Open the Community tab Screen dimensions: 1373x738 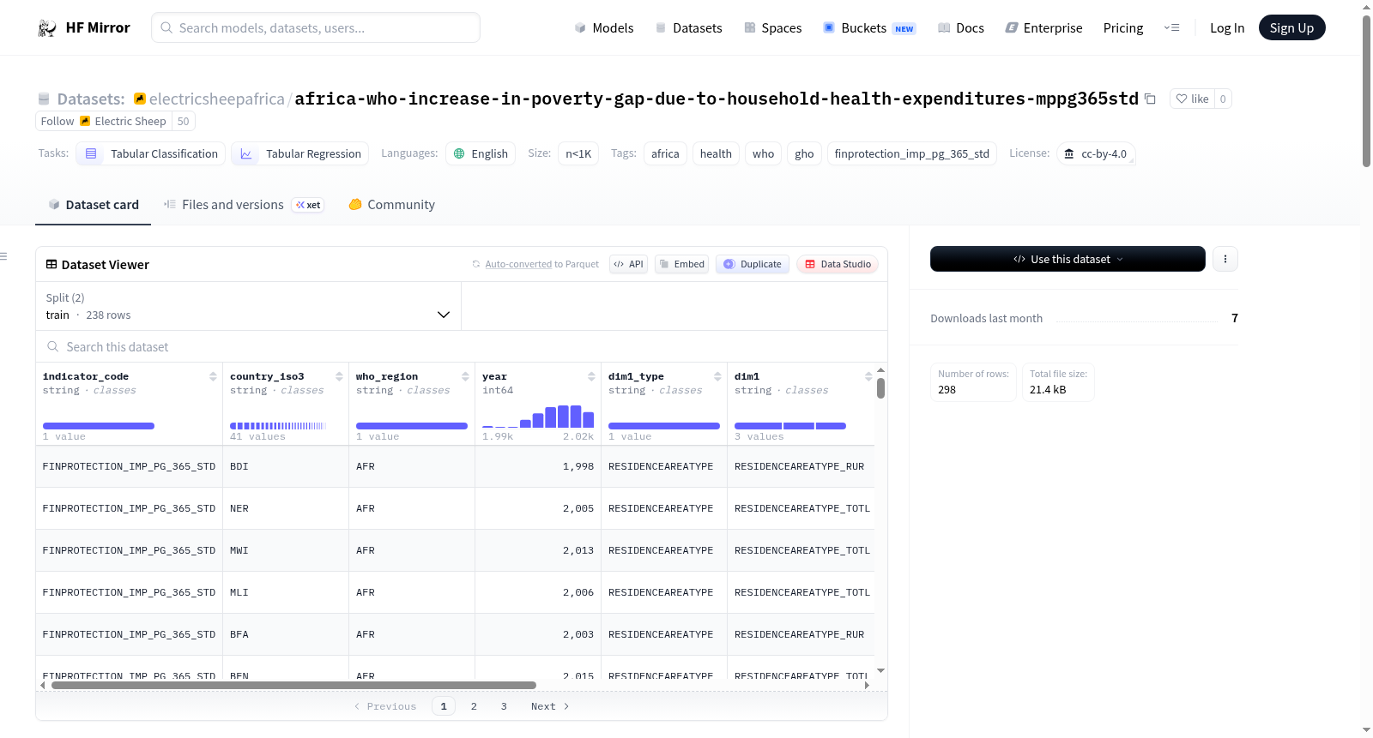(x=391, y=205)
